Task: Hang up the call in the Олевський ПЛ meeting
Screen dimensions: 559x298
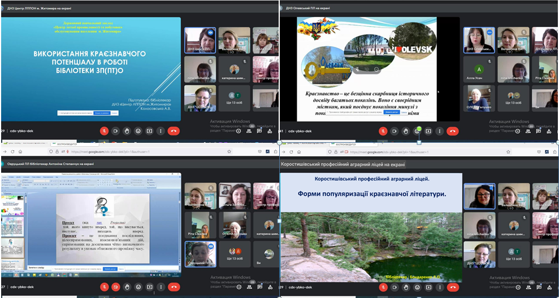Action: coord(452,131)
